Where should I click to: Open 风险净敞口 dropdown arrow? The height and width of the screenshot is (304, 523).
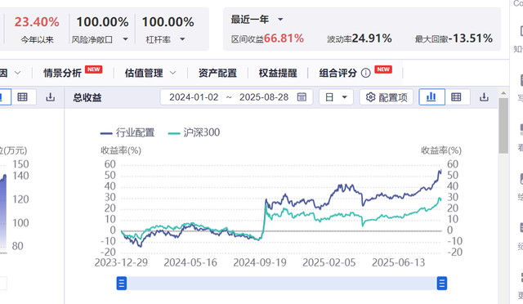point(125,39)
